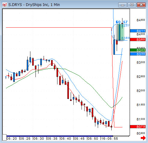Click the 05:35 time axis label
This screenshot has height=143, width=148.
tap(52, 138)
